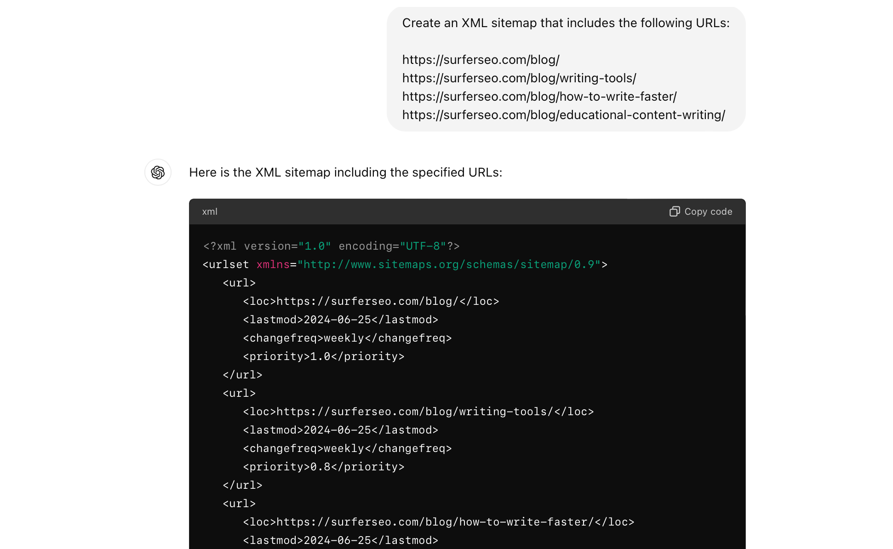Screen dimensions: 893x549
Task: Click the priority 1.0 code line
Action: [323, 357]
